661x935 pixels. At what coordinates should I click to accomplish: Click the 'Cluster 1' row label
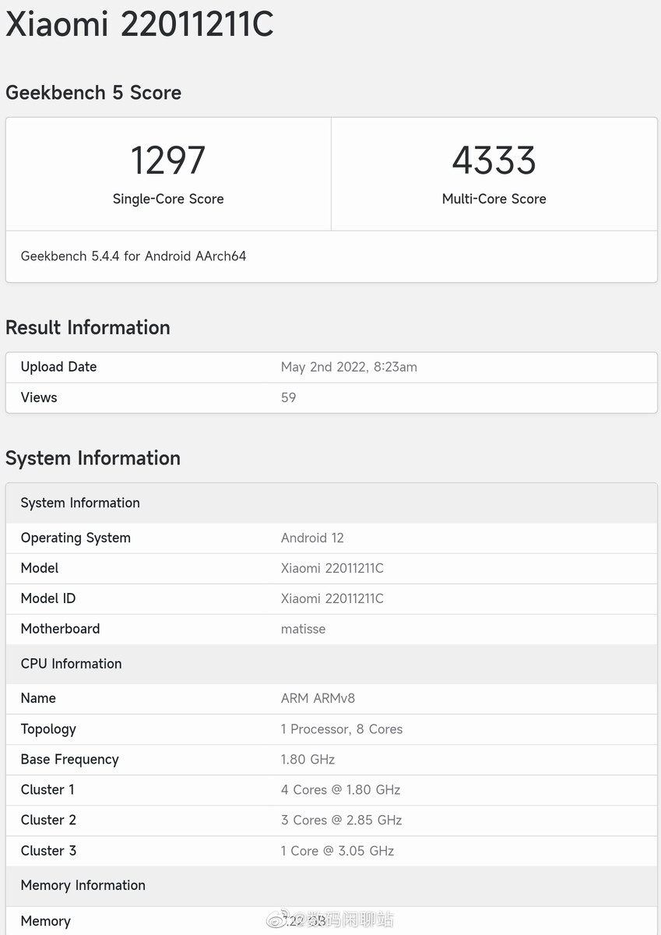click(47, 790)
